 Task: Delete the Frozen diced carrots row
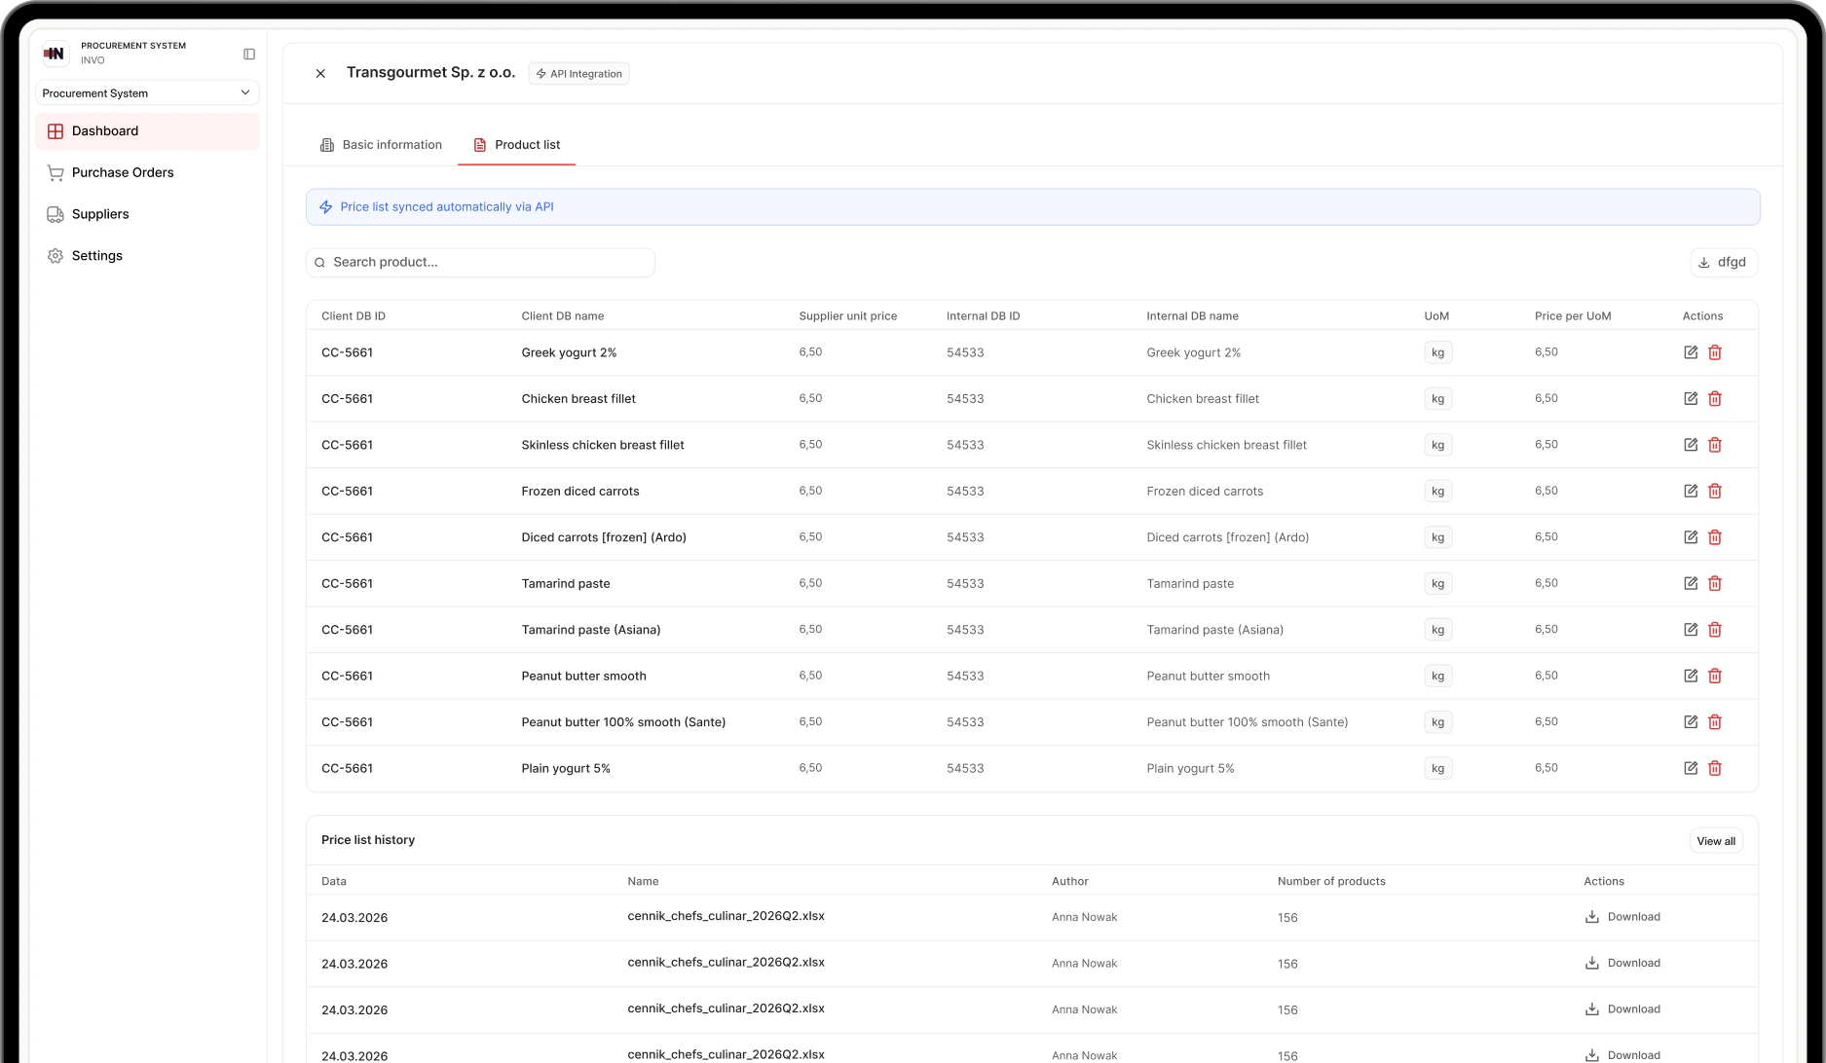(1715, 491)
